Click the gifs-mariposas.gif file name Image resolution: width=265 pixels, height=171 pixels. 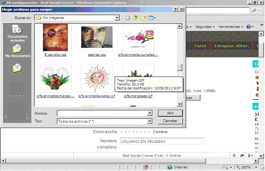pyautogui.click(x=138, y=96)
